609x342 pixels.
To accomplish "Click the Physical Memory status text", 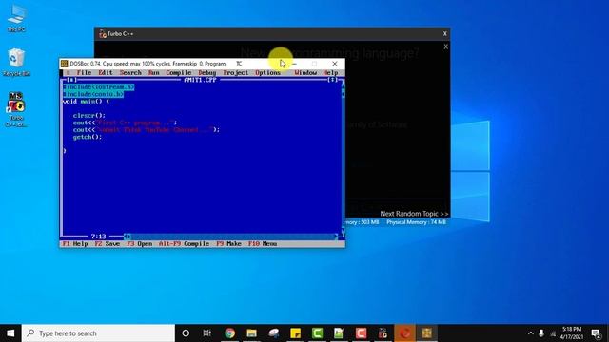I will pyautogui.click(x=417, y=222).
